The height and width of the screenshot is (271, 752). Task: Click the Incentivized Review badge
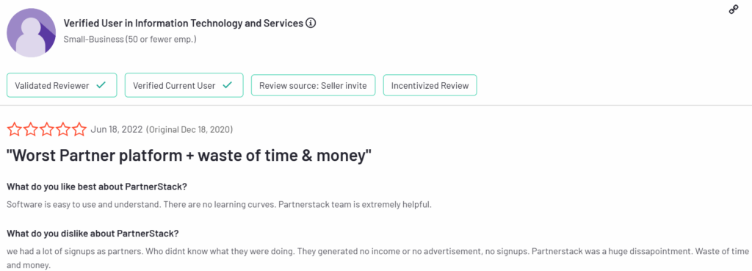click(430, 86)
